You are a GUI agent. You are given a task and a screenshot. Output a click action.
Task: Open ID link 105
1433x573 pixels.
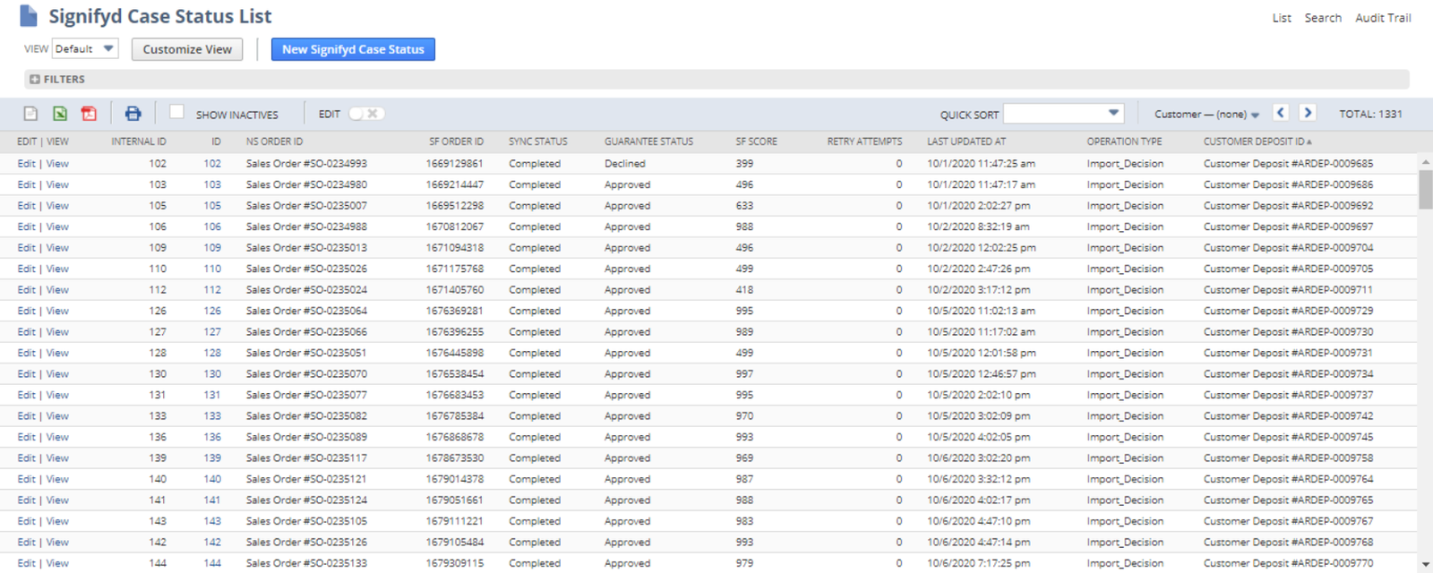[x=212, y=206]
